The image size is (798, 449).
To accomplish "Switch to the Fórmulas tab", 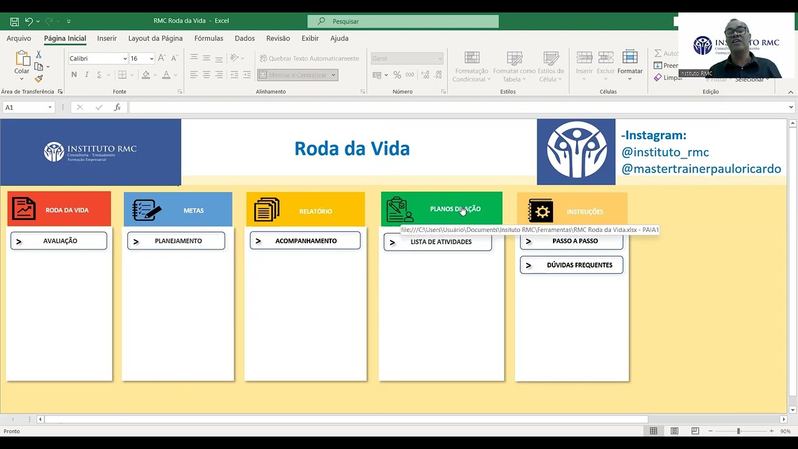I will click(209, 38).
